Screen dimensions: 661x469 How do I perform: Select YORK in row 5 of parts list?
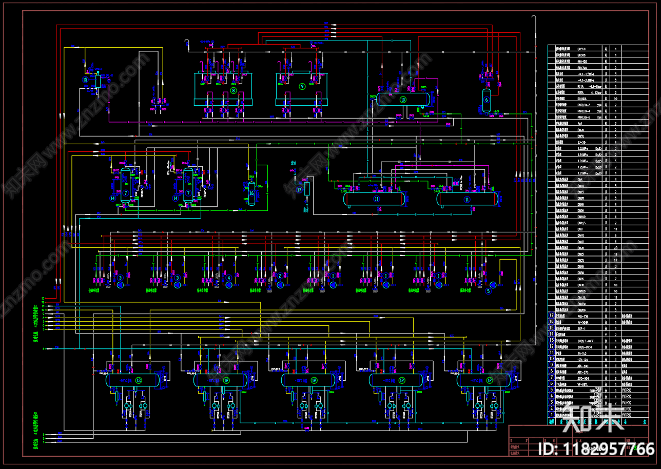pos(626,390)
